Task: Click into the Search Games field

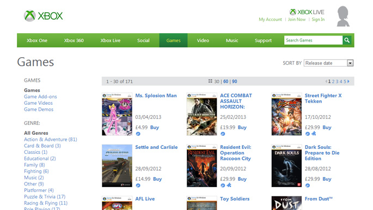Action: pyautogui.click(x=313, y=40)
